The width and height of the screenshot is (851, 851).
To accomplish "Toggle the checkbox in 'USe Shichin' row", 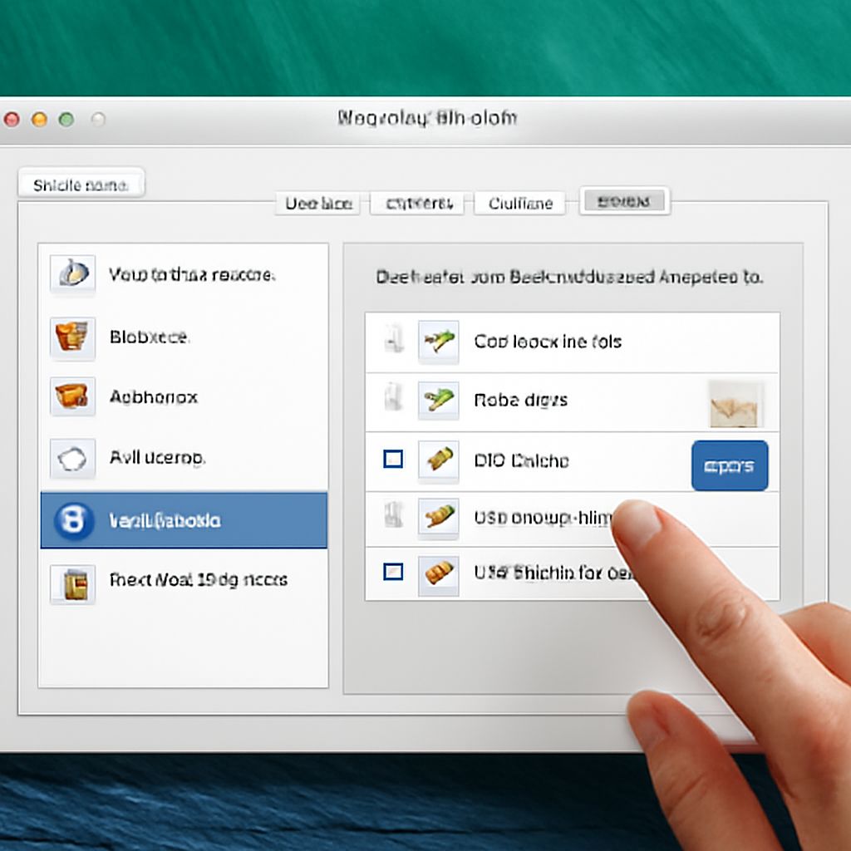I will (393, 572).
